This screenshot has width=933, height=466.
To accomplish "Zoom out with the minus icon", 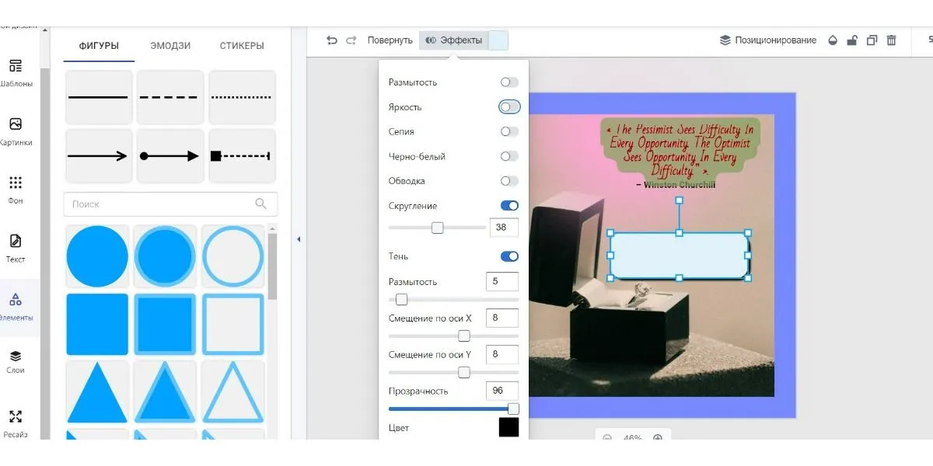I will click(x=607, y=438).
